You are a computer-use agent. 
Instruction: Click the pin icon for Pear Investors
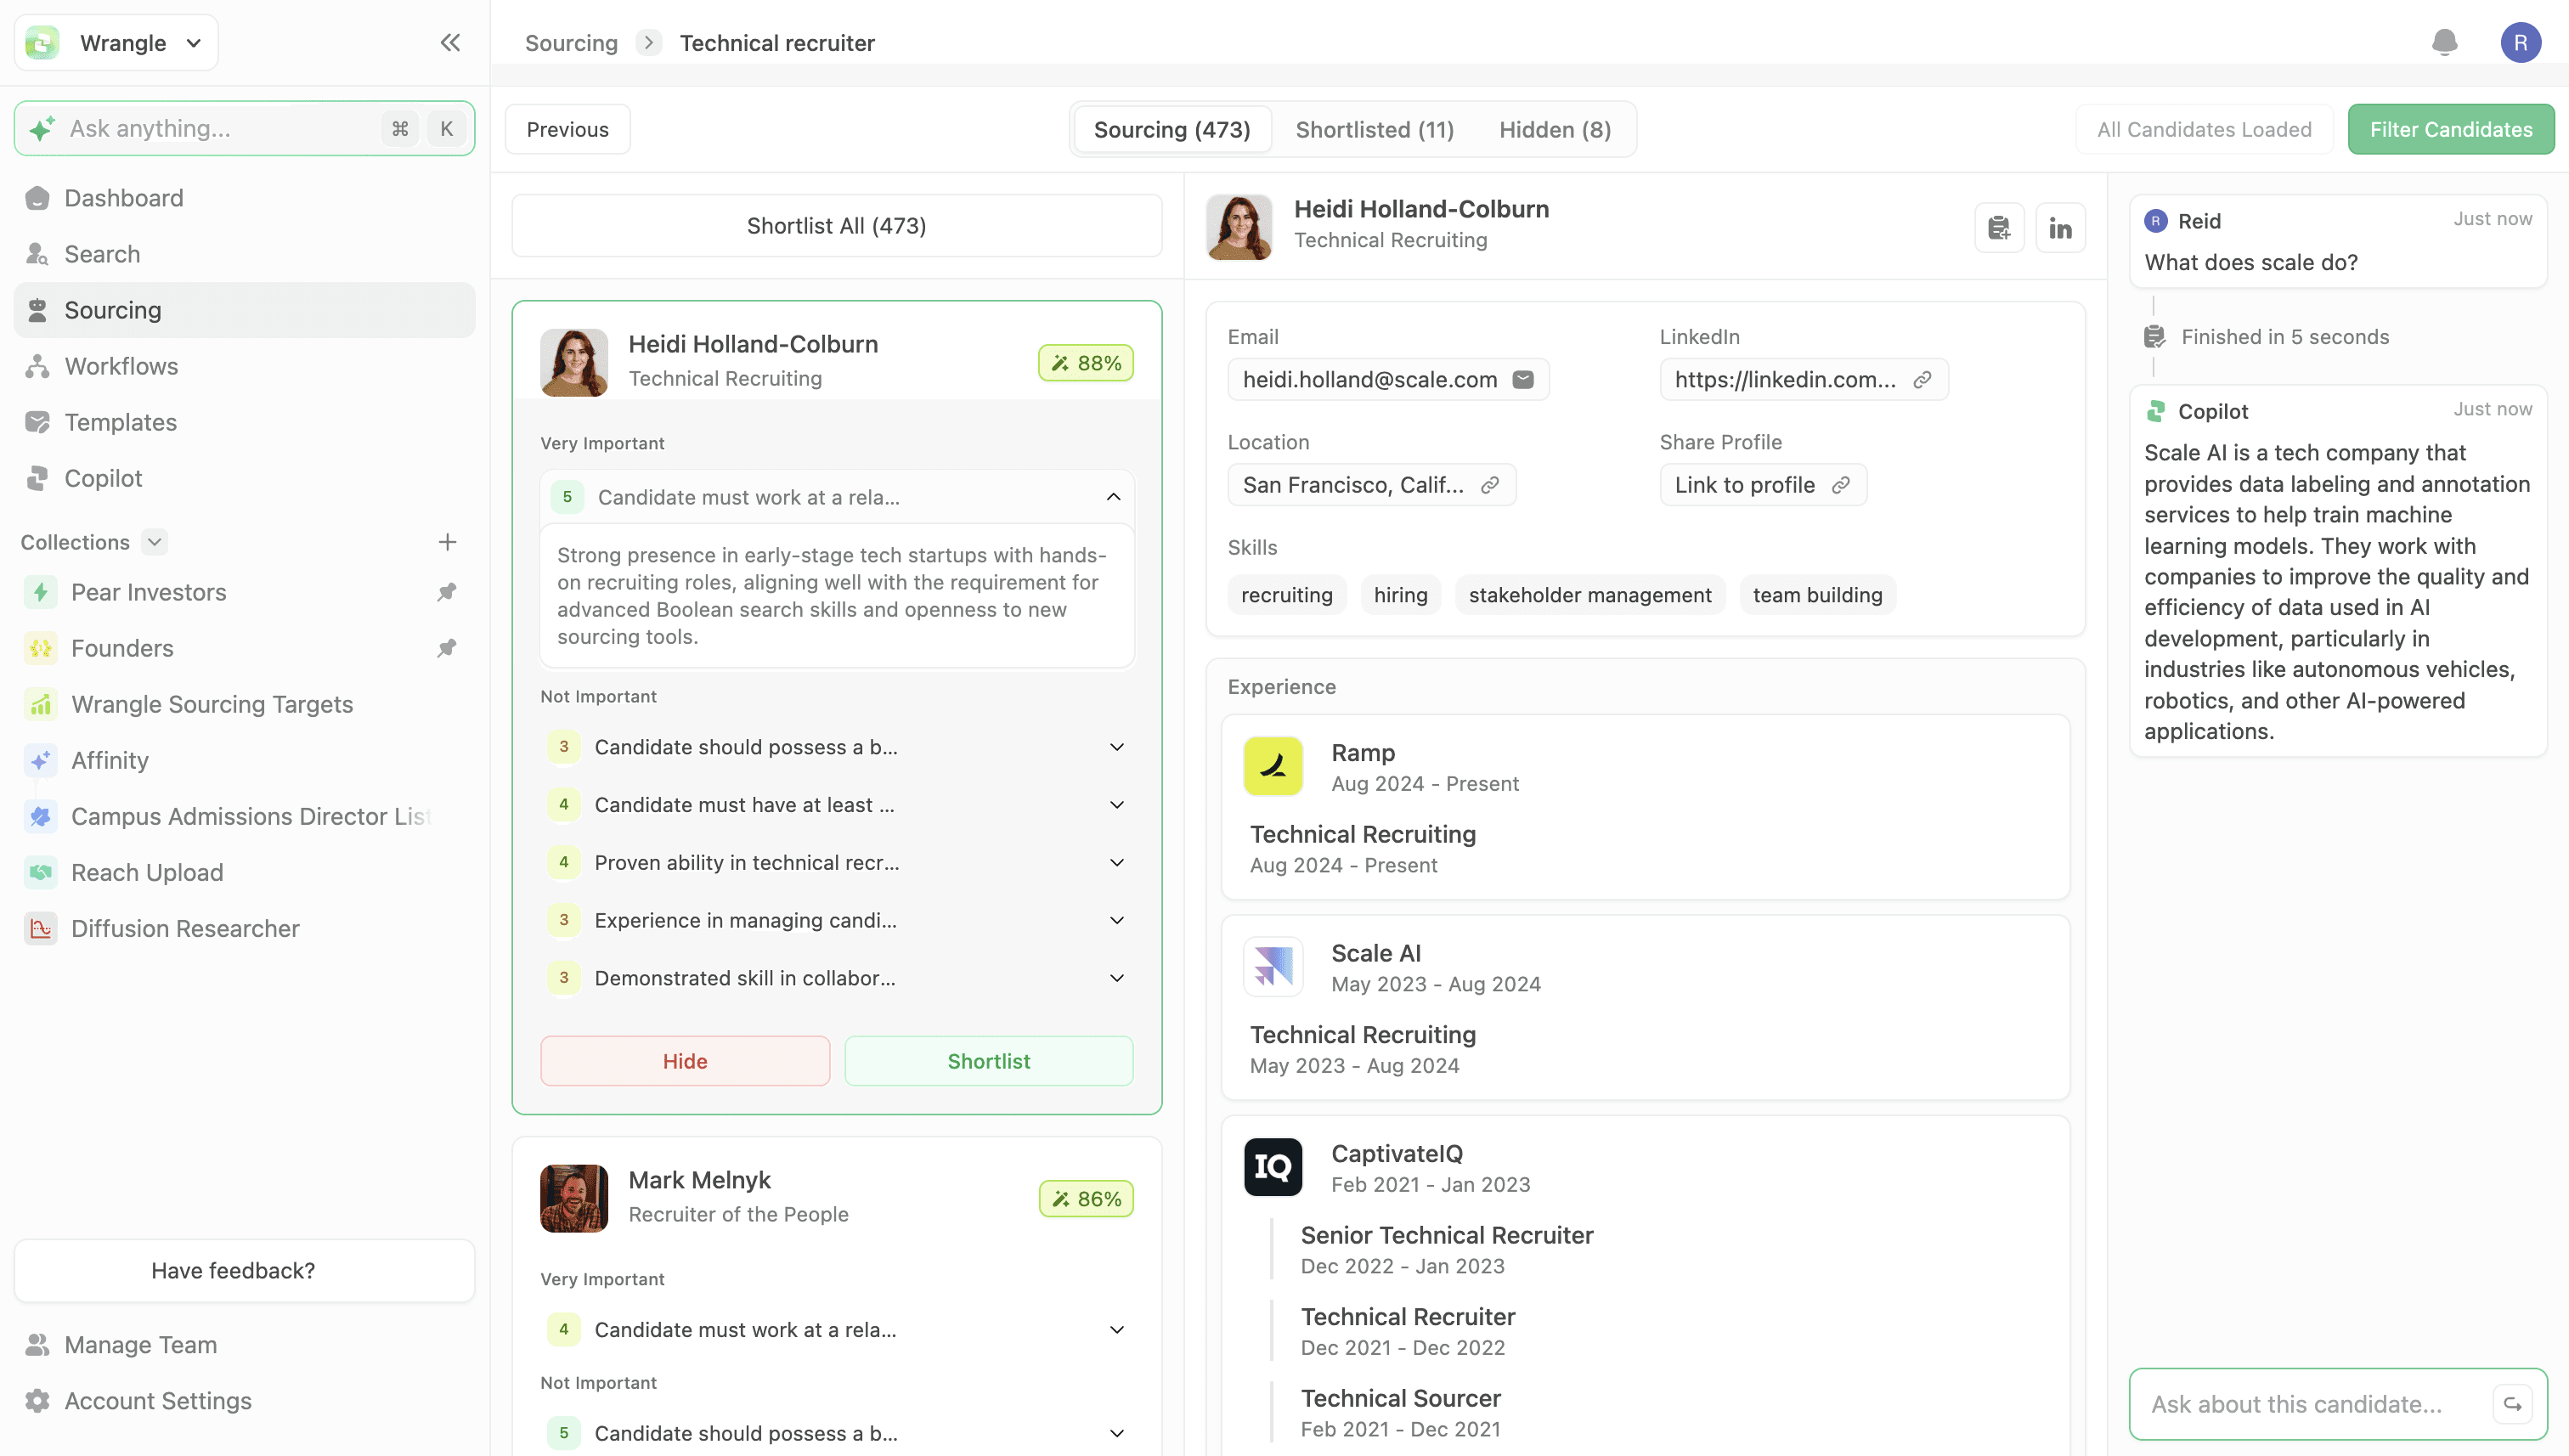pyautogui.click(x=447, y=592)
